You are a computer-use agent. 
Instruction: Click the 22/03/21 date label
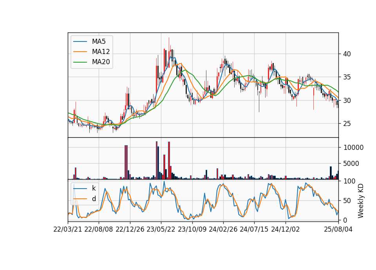[68, 229]
